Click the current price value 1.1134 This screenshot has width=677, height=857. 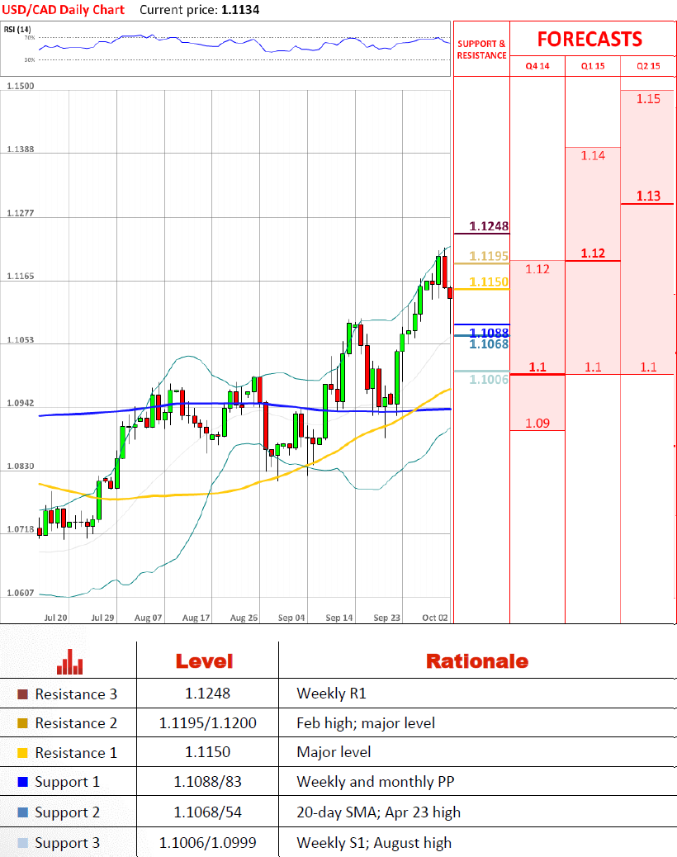pyautogui.click(x=240, y=10)
